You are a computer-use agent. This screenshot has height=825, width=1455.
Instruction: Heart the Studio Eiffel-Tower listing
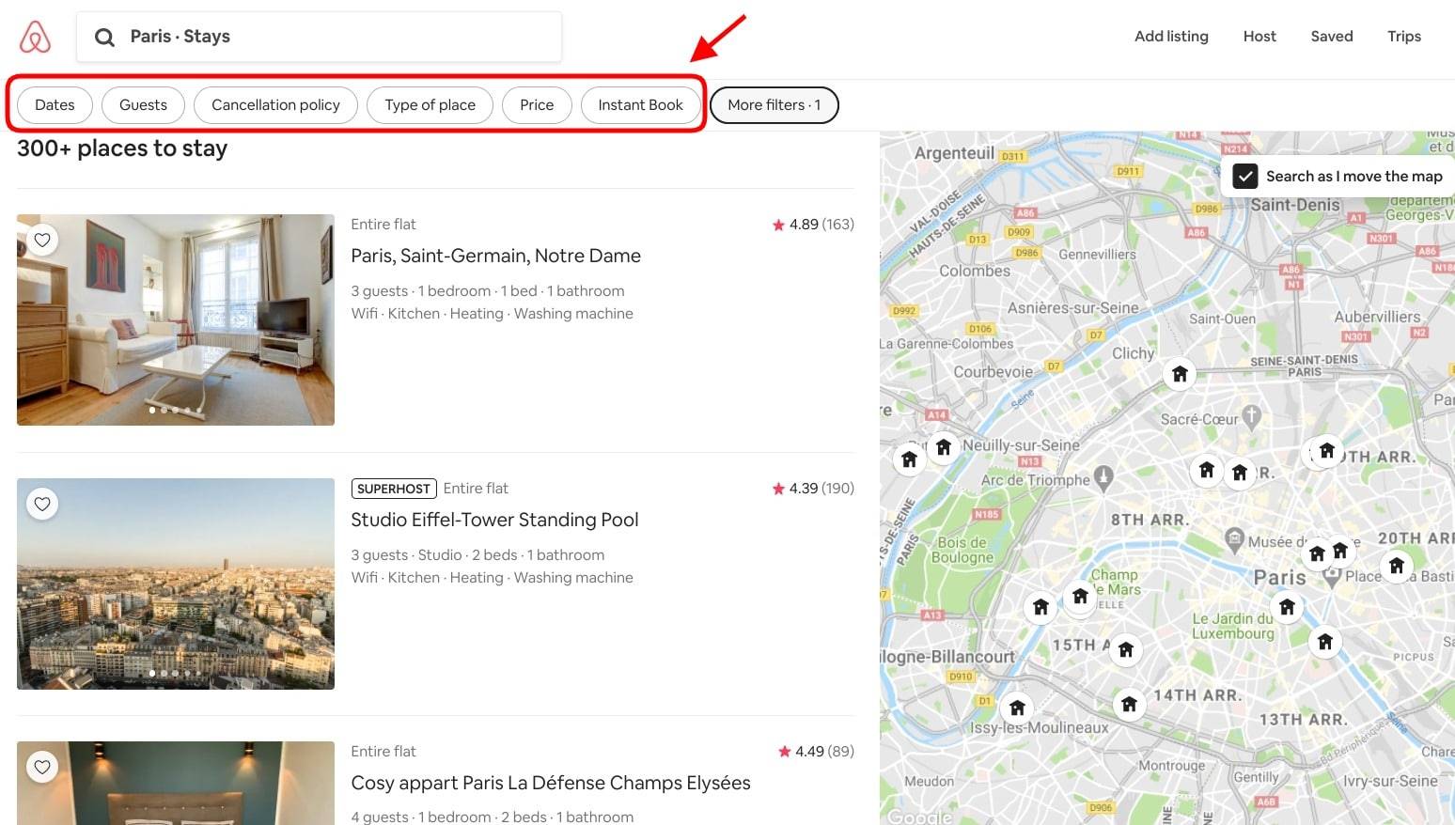42,504
